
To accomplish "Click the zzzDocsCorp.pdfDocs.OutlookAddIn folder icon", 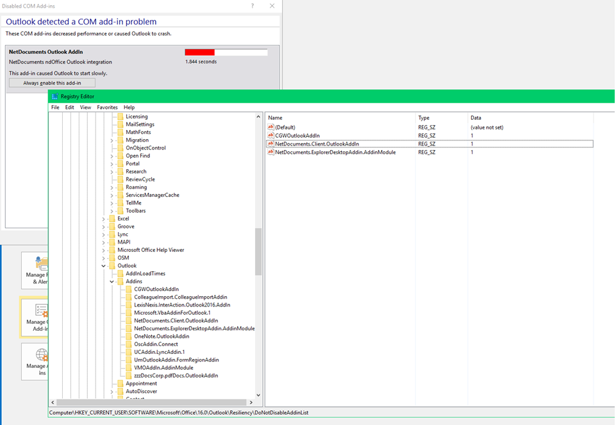I will pyautogui.click(x=128, y=376).
